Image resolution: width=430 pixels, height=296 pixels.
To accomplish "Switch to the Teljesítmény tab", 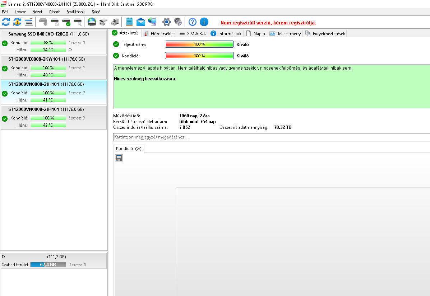I will (x=285, y=33).
